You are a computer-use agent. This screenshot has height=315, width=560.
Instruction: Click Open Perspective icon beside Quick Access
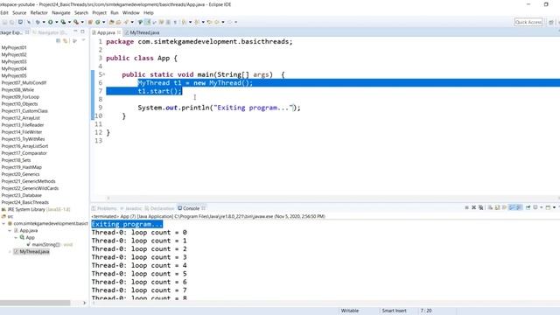(x=551, y=22)
